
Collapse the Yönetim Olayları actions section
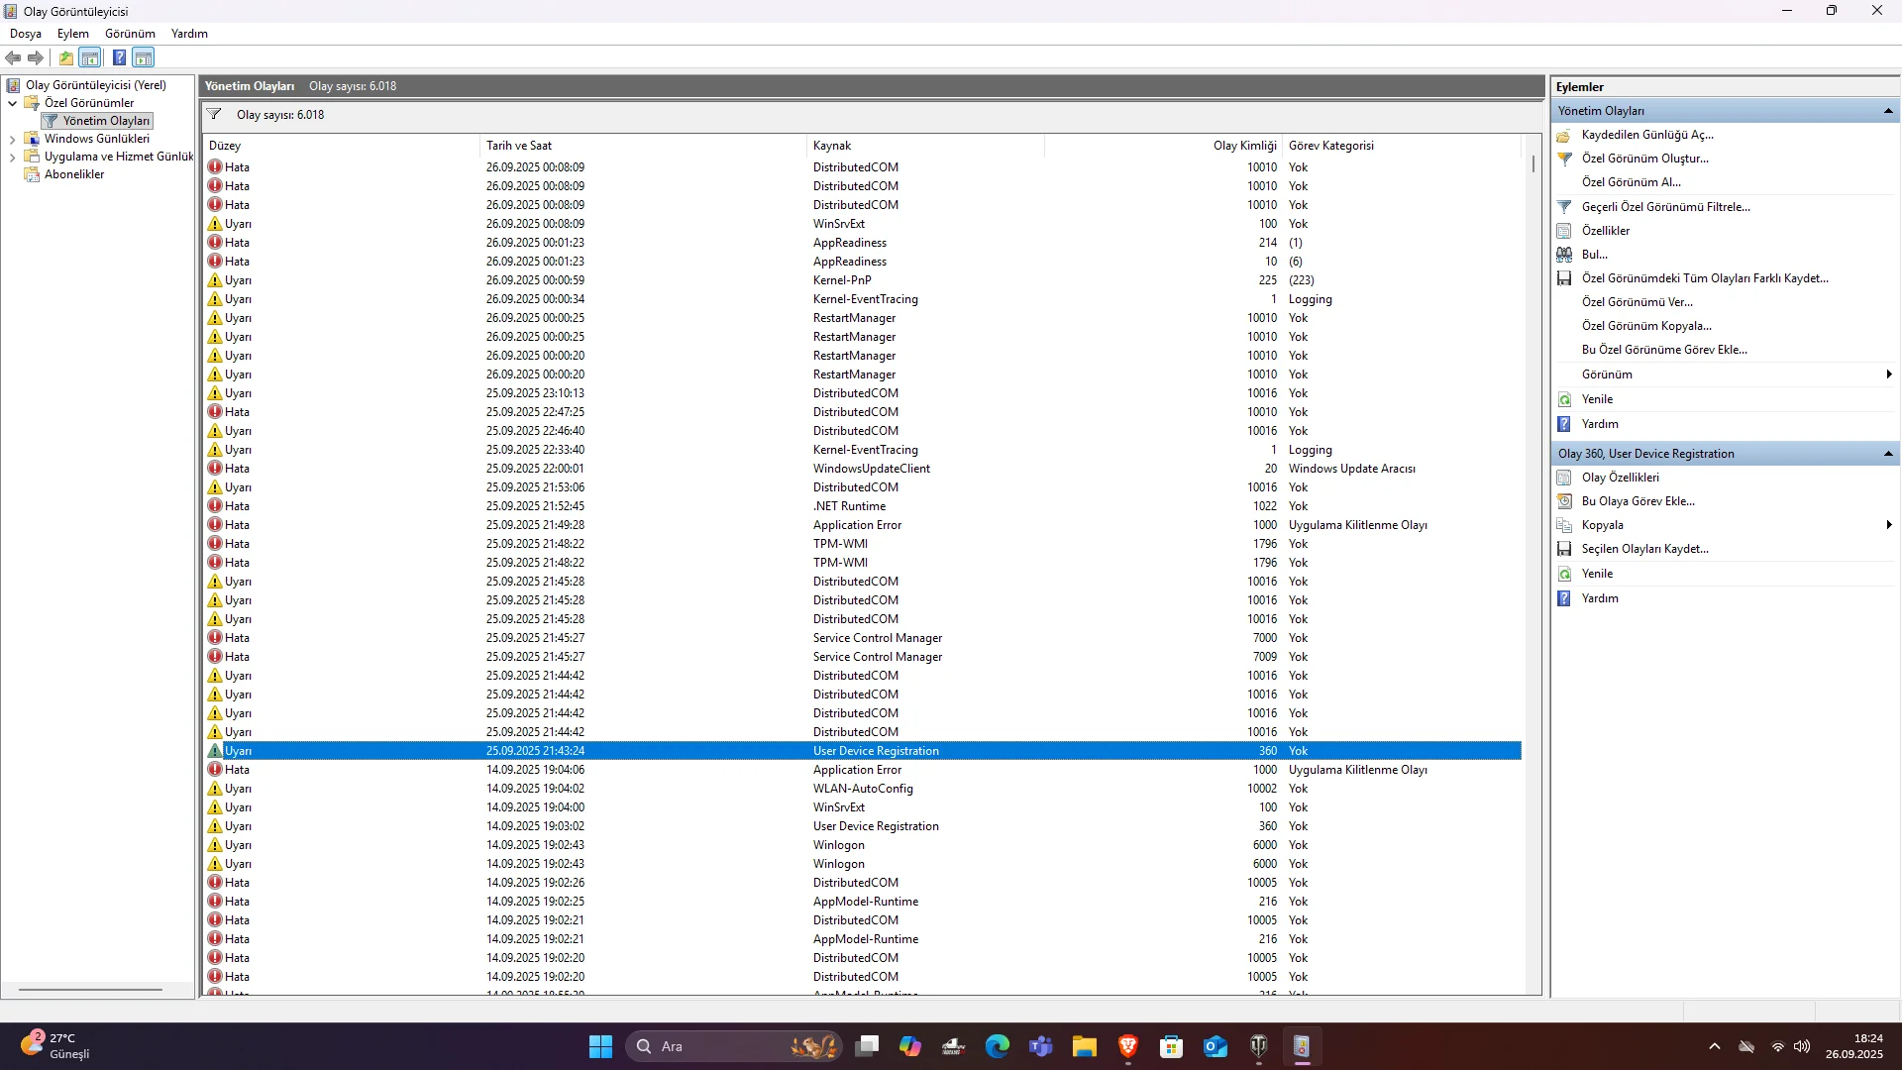pos(1888,111)
